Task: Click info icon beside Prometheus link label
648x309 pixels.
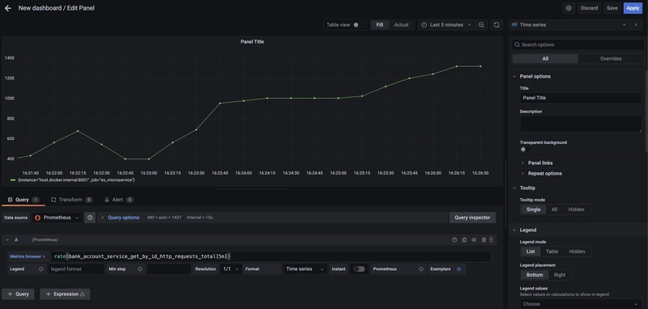Action: tap(420, 269)
